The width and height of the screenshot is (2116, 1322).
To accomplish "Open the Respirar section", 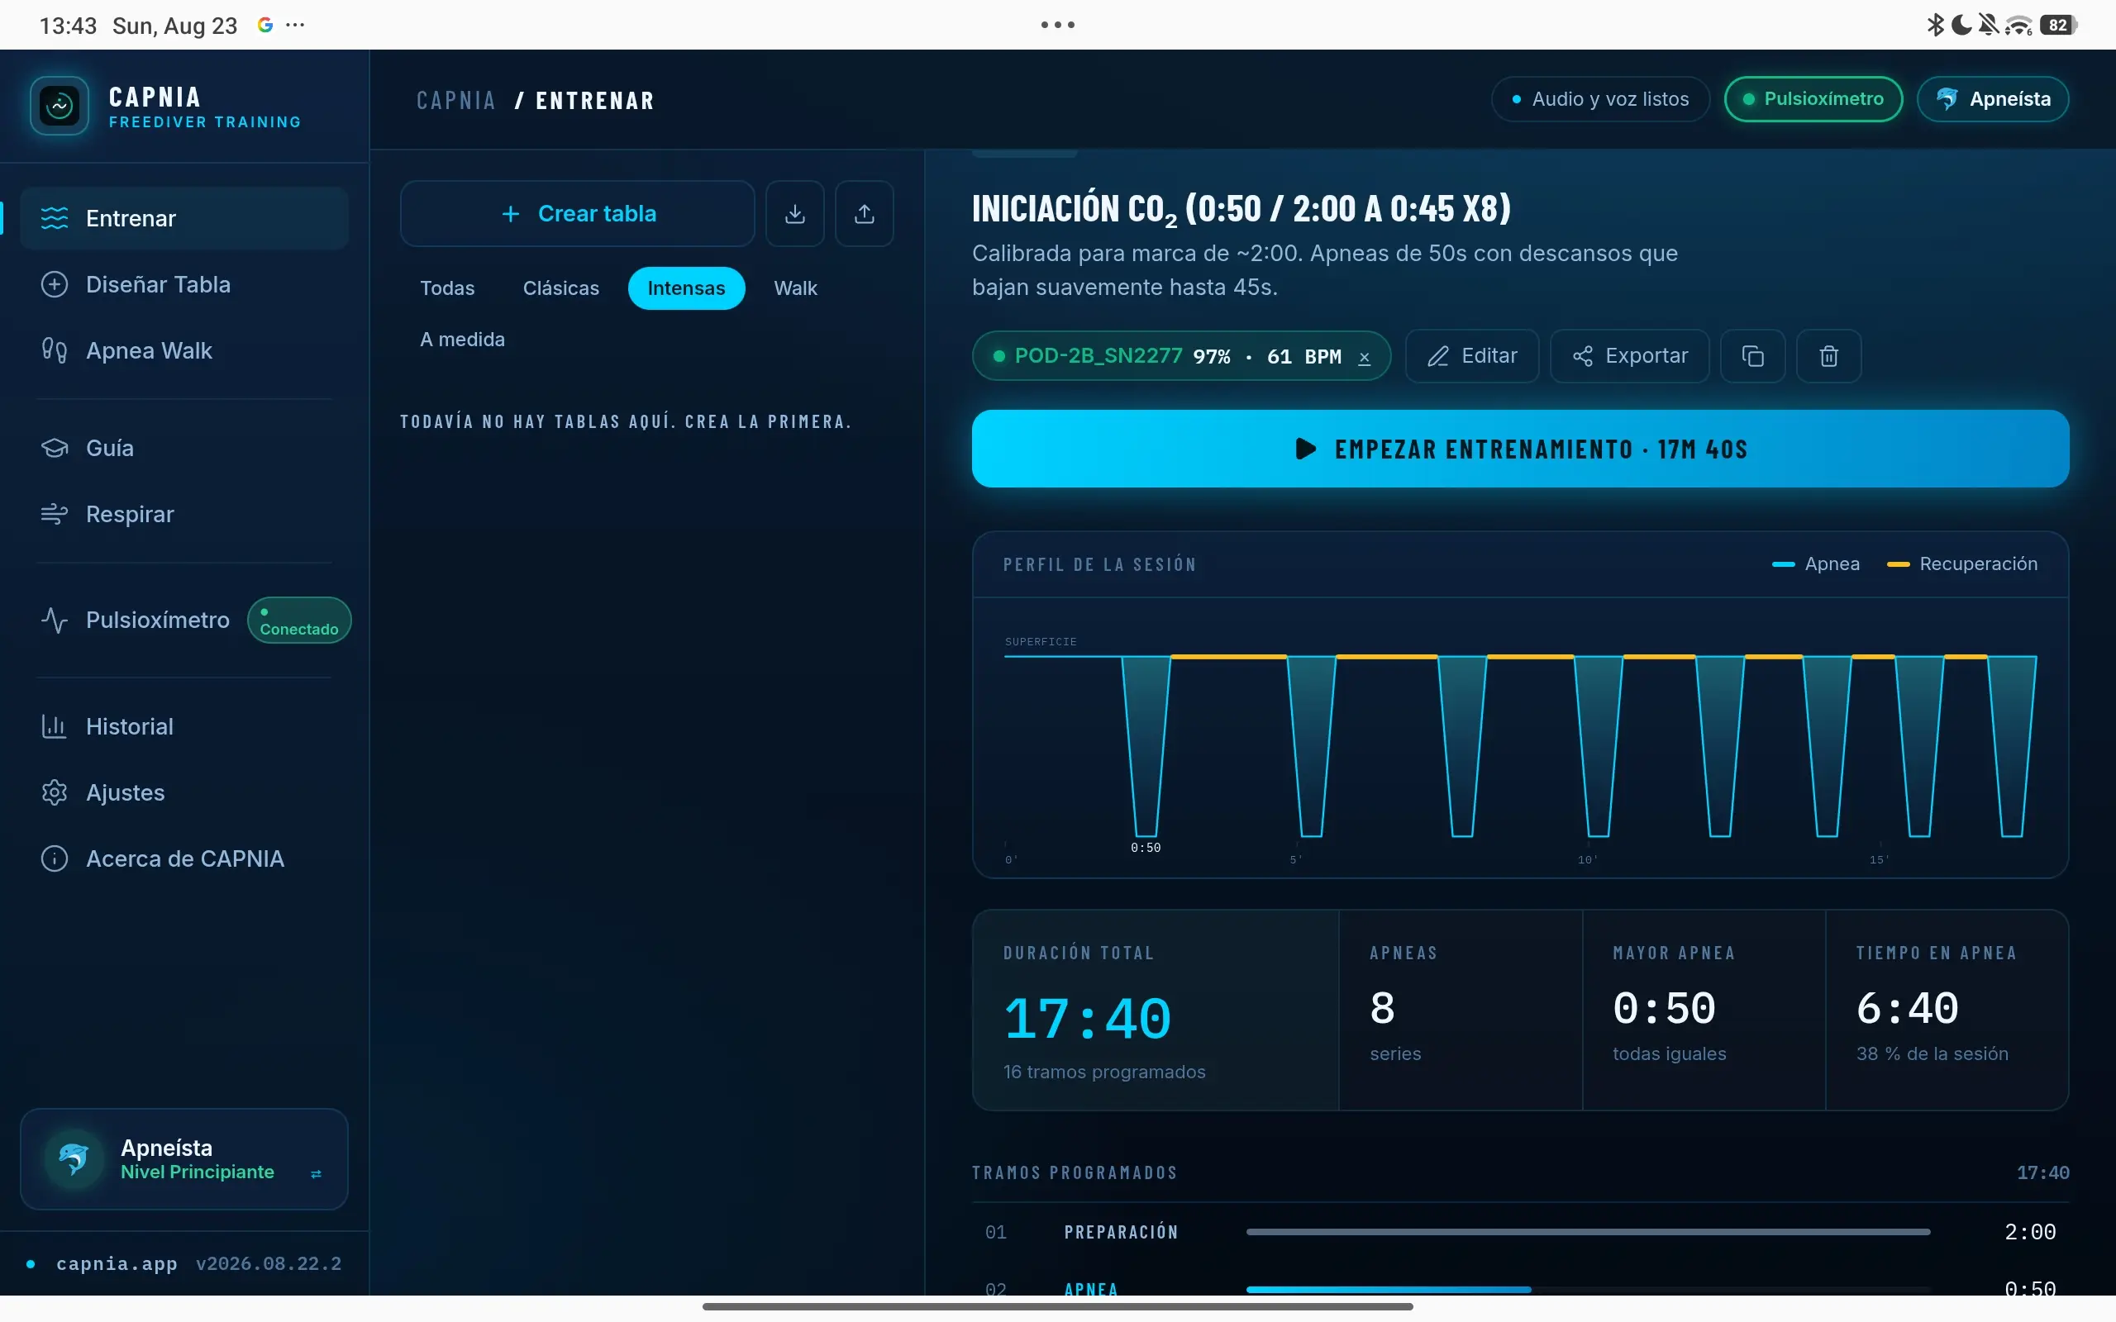I will [x=184, y=514].
